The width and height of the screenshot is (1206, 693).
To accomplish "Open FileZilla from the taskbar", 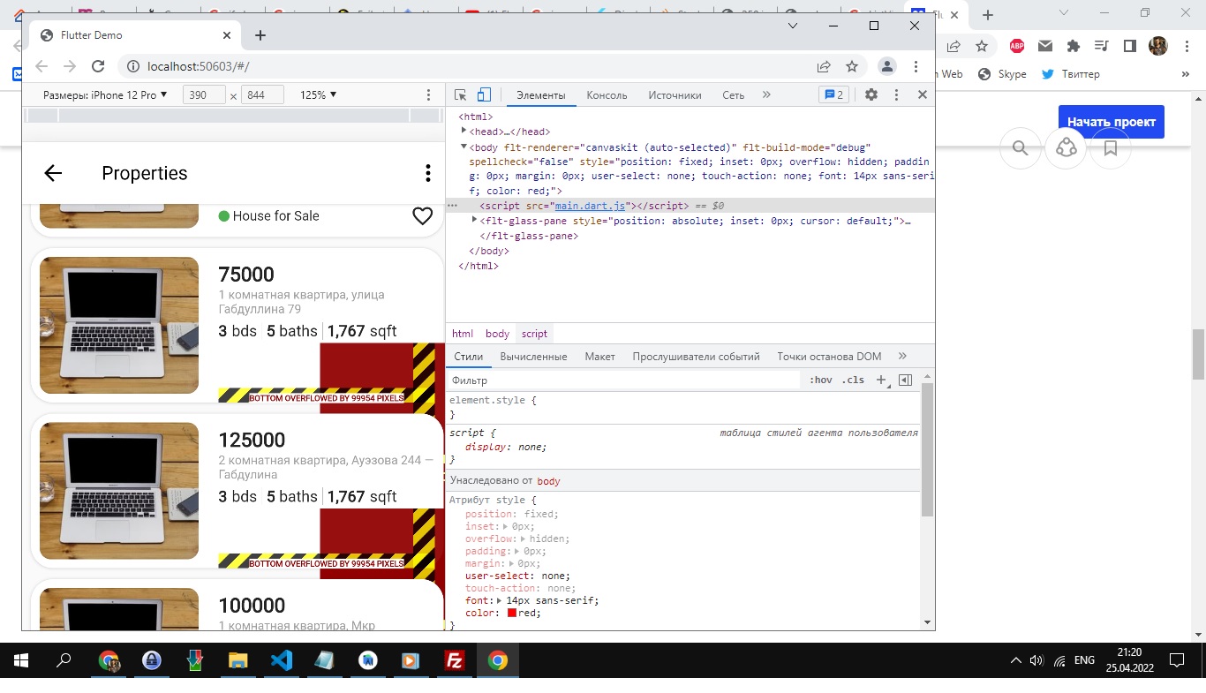I will [455, 660].
